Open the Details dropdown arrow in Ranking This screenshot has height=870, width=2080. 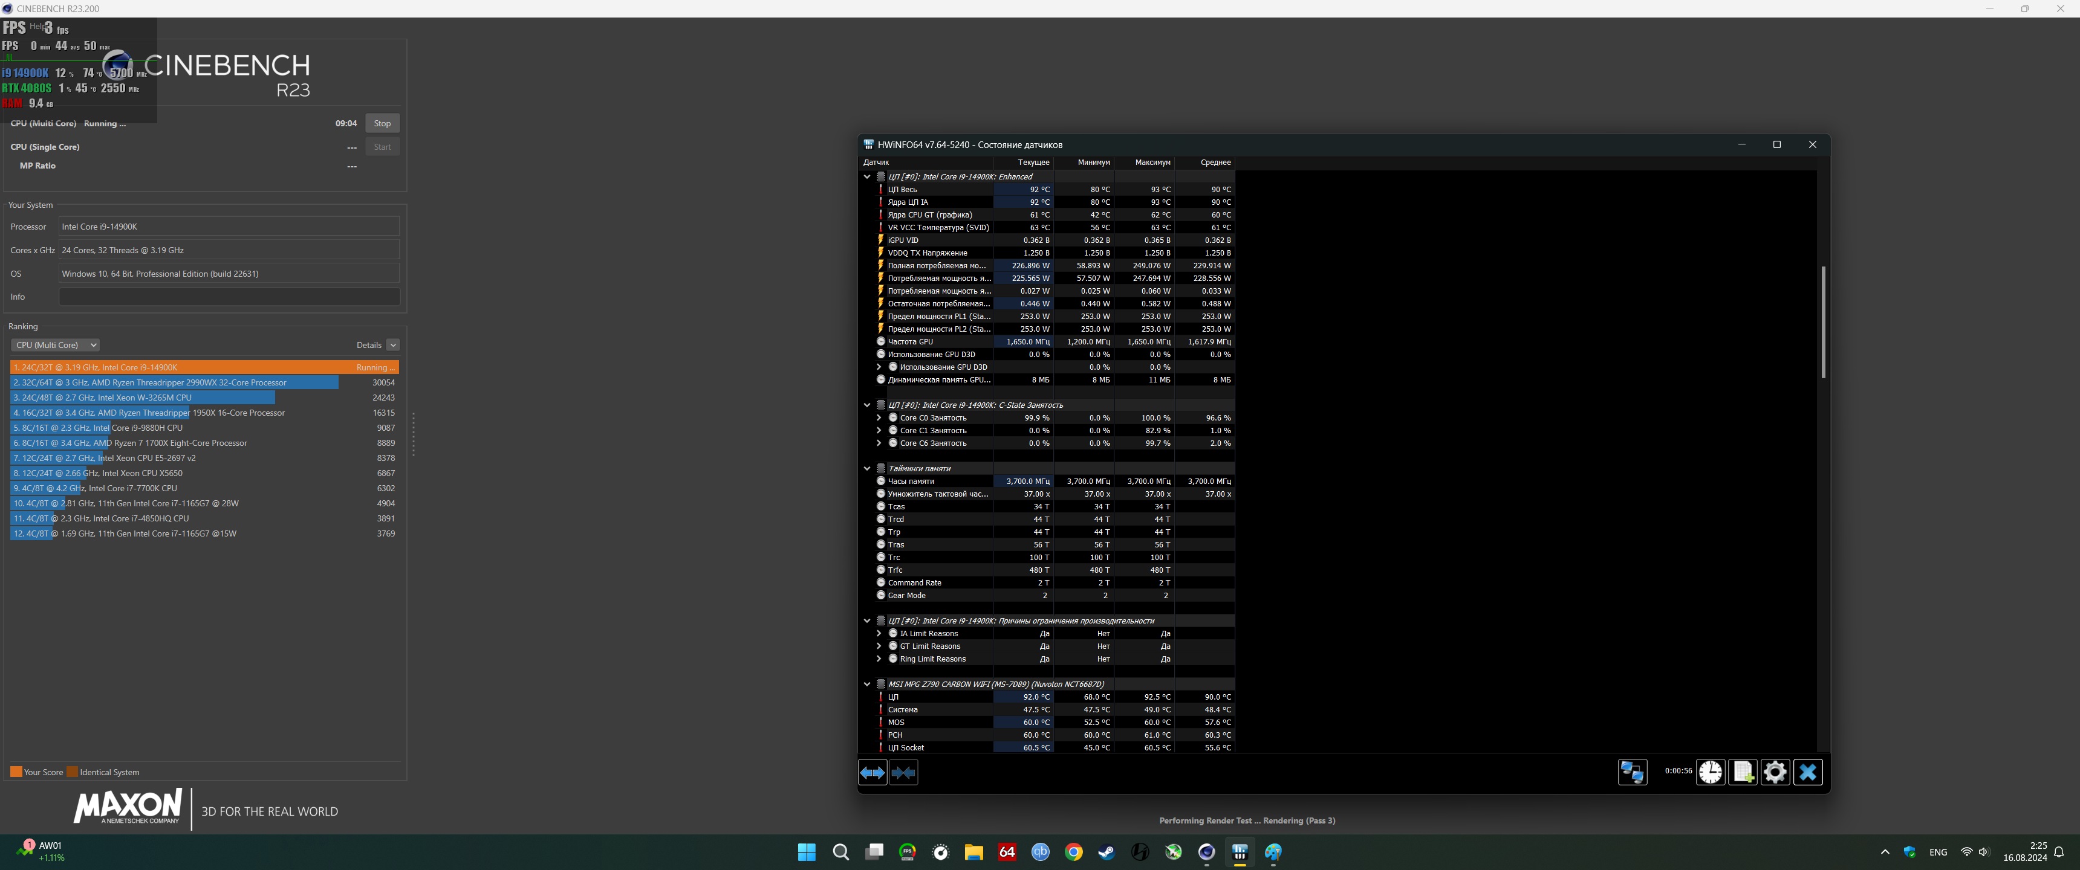click(x=392, y=344)
